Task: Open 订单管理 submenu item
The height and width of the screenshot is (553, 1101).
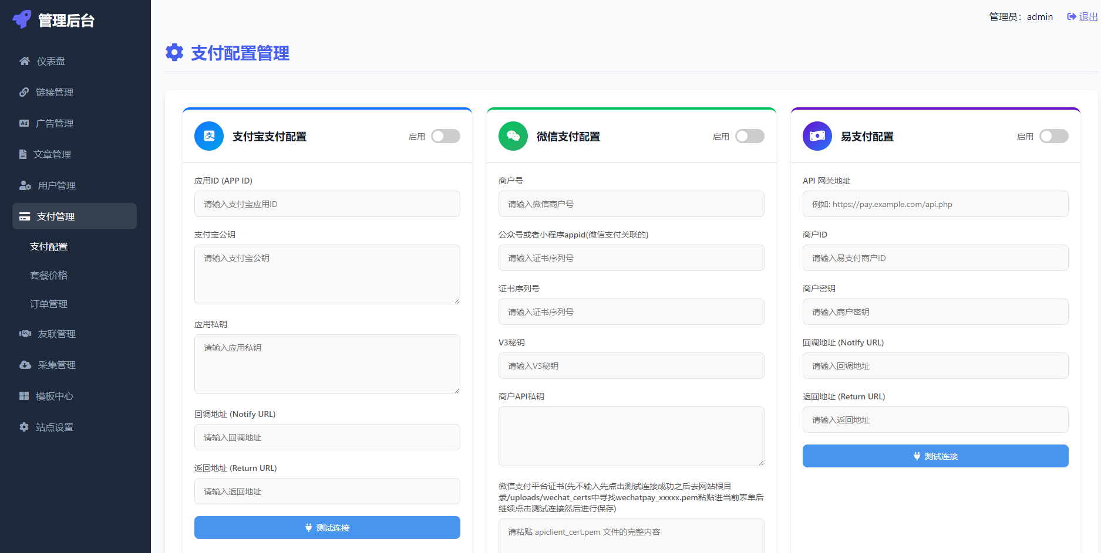Action: (49, 304)
